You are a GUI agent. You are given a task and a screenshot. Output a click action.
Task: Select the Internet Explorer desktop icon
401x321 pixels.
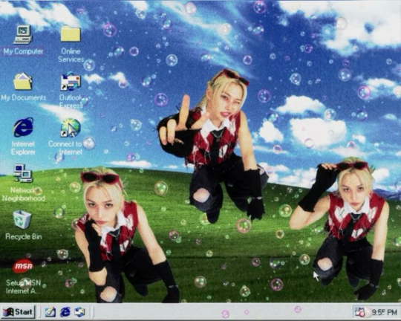tap(23, 127)
